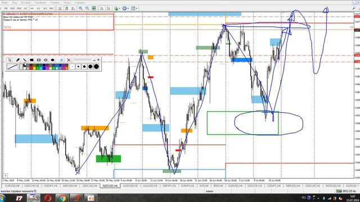This screenshot has width=360, height=202.
Task: Switch to the W1 timeframe
Action: (45, 8)
